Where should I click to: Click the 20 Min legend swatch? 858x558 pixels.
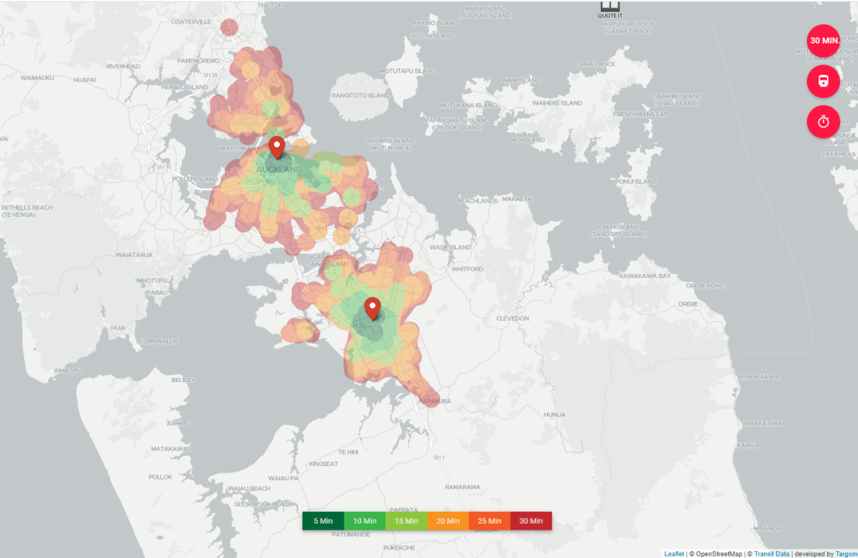point(447,521)
